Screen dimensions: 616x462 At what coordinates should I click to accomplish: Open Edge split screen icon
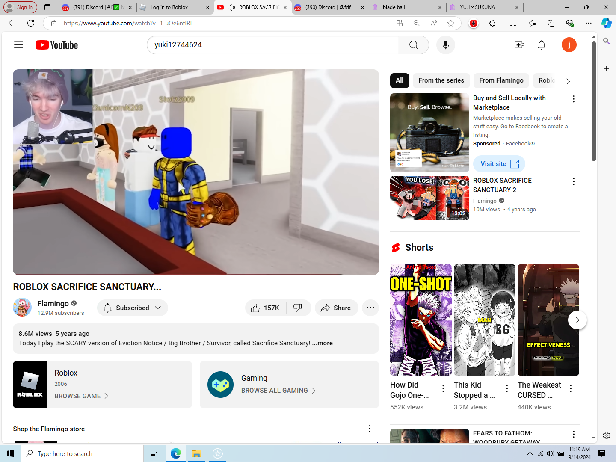coord(513,23)
